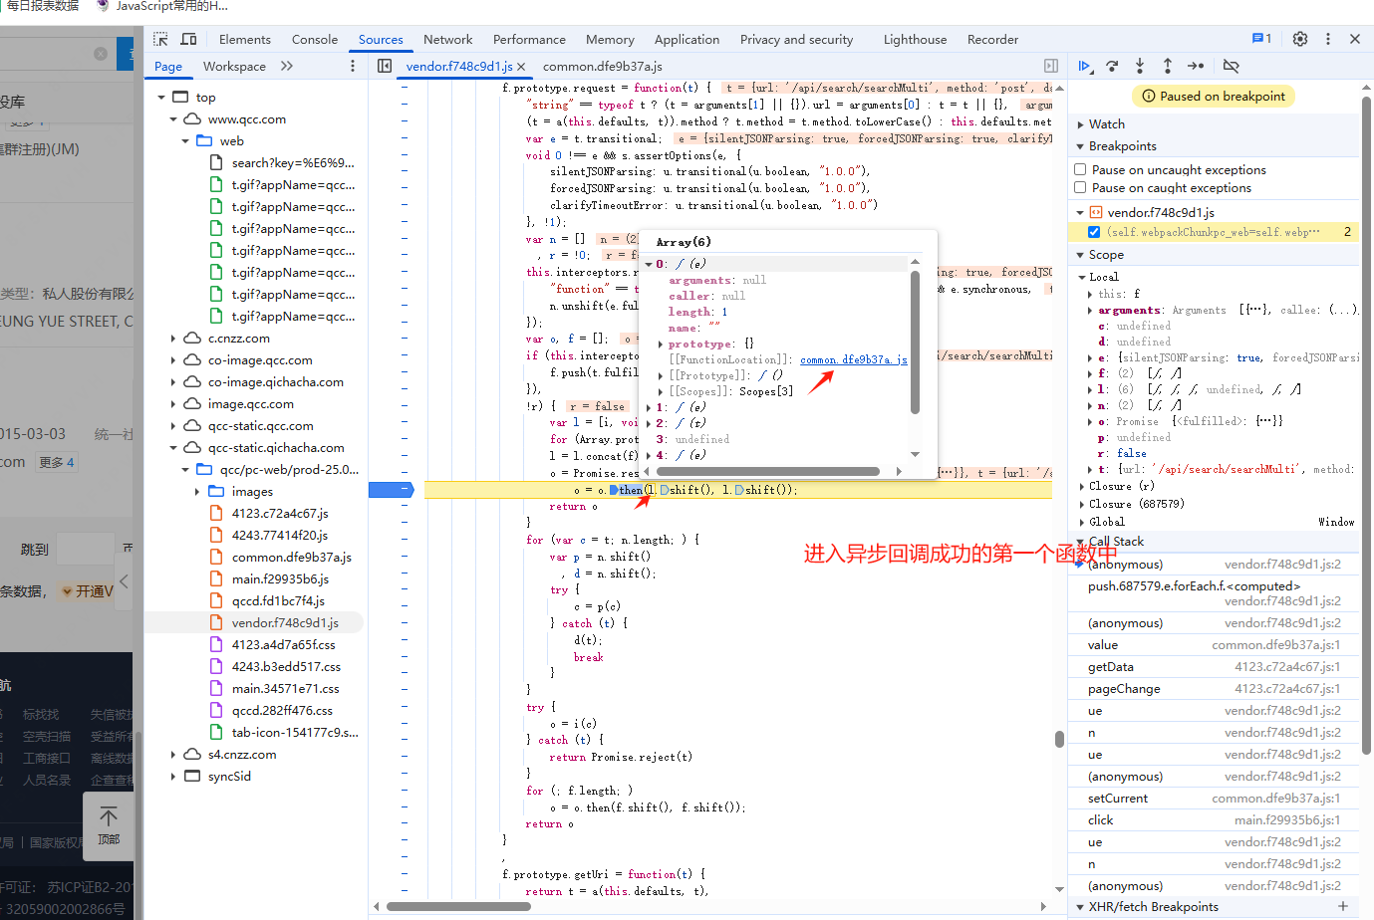Switch to the Console panel
1374x920 pixels.
[x=315, y=39]
